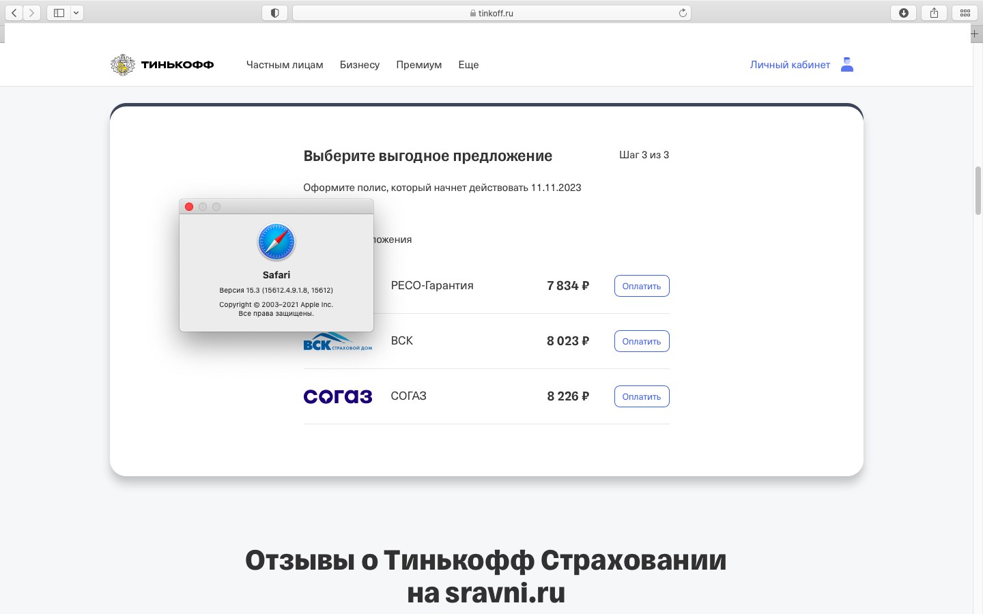Pay for СОГАЗ offer
The width and height of the screenshot is (983, 614).
tap(642, 396)
